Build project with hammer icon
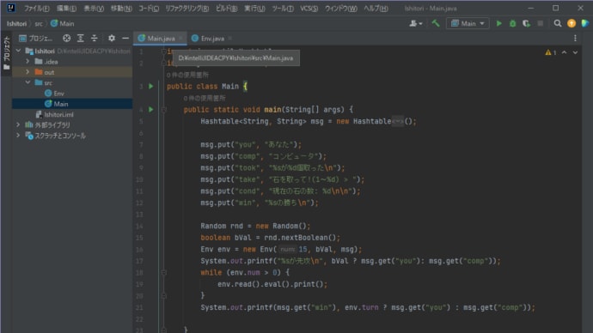Screen dimensions: 593x333 point(436,23)
